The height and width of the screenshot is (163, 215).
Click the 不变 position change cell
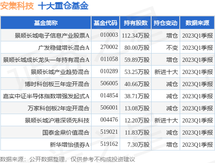(x=172, y=48)
